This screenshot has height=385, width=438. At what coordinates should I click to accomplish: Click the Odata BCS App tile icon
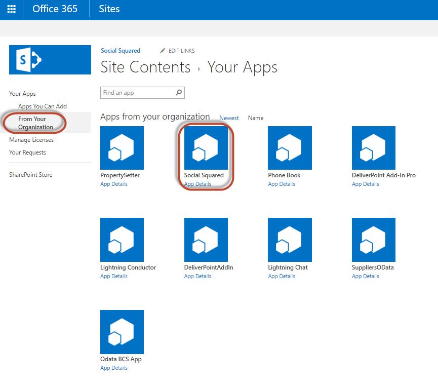tap(122, 332)
